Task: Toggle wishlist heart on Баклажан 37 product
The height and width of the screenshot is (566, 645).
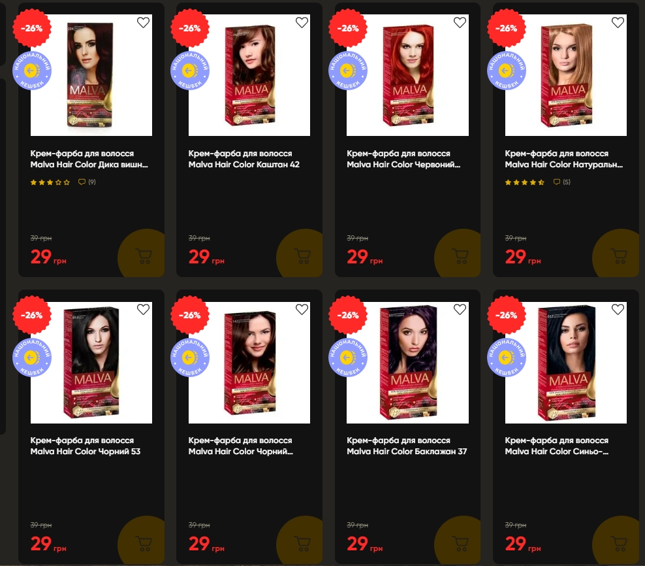Action: [x=460, y=309]
